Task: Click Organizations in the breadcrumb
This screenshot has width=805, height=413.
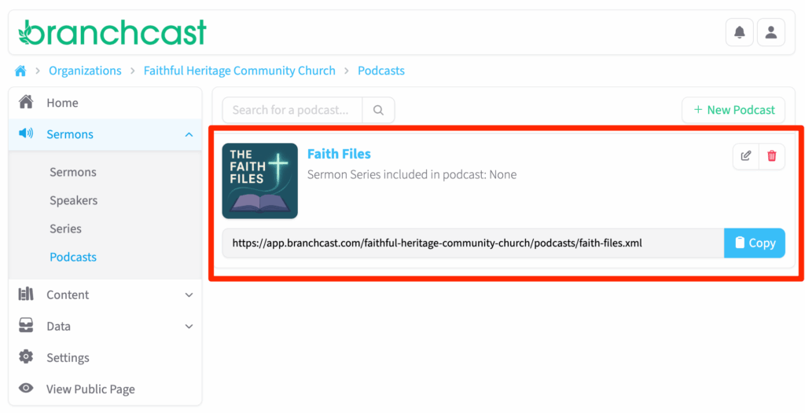Action: click(x=85, y=71)
